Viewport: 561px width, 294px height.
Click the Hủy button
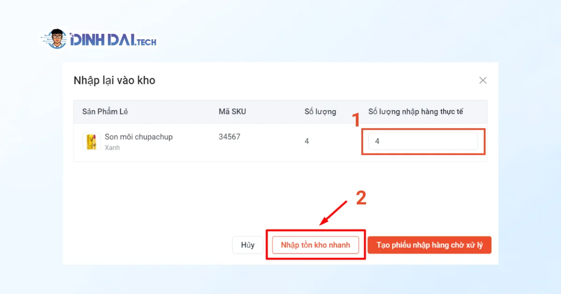coord(248,245)
